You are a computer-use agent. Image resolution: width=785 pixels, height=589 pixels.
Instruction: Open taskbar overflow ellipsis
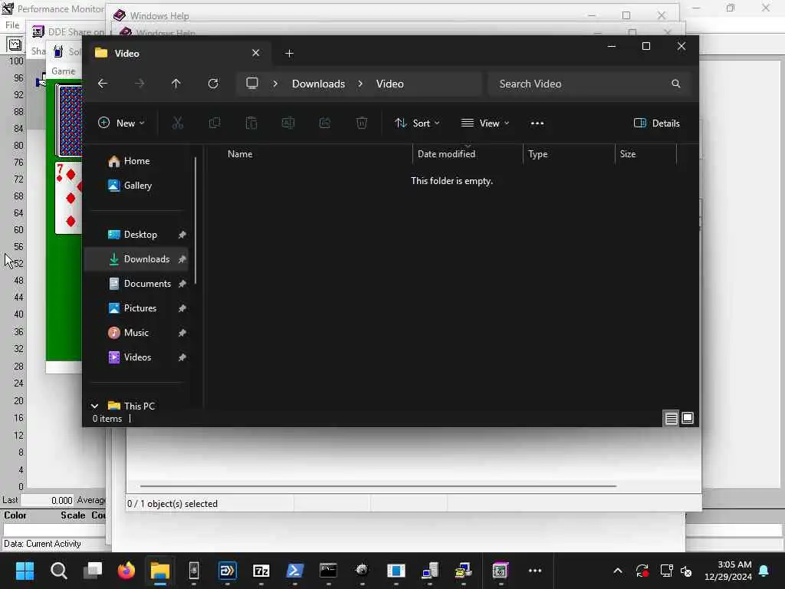535,571
